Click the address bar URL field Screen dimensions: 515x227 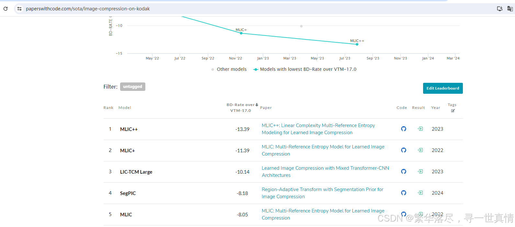click(x=256, y=9)
